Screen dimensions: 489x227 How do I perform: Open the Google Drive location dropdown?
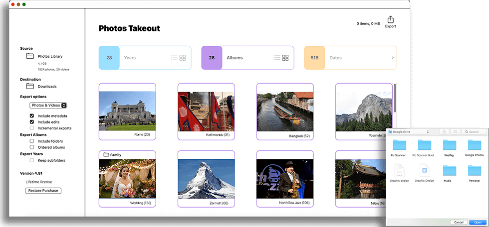(x=409, y=132)
